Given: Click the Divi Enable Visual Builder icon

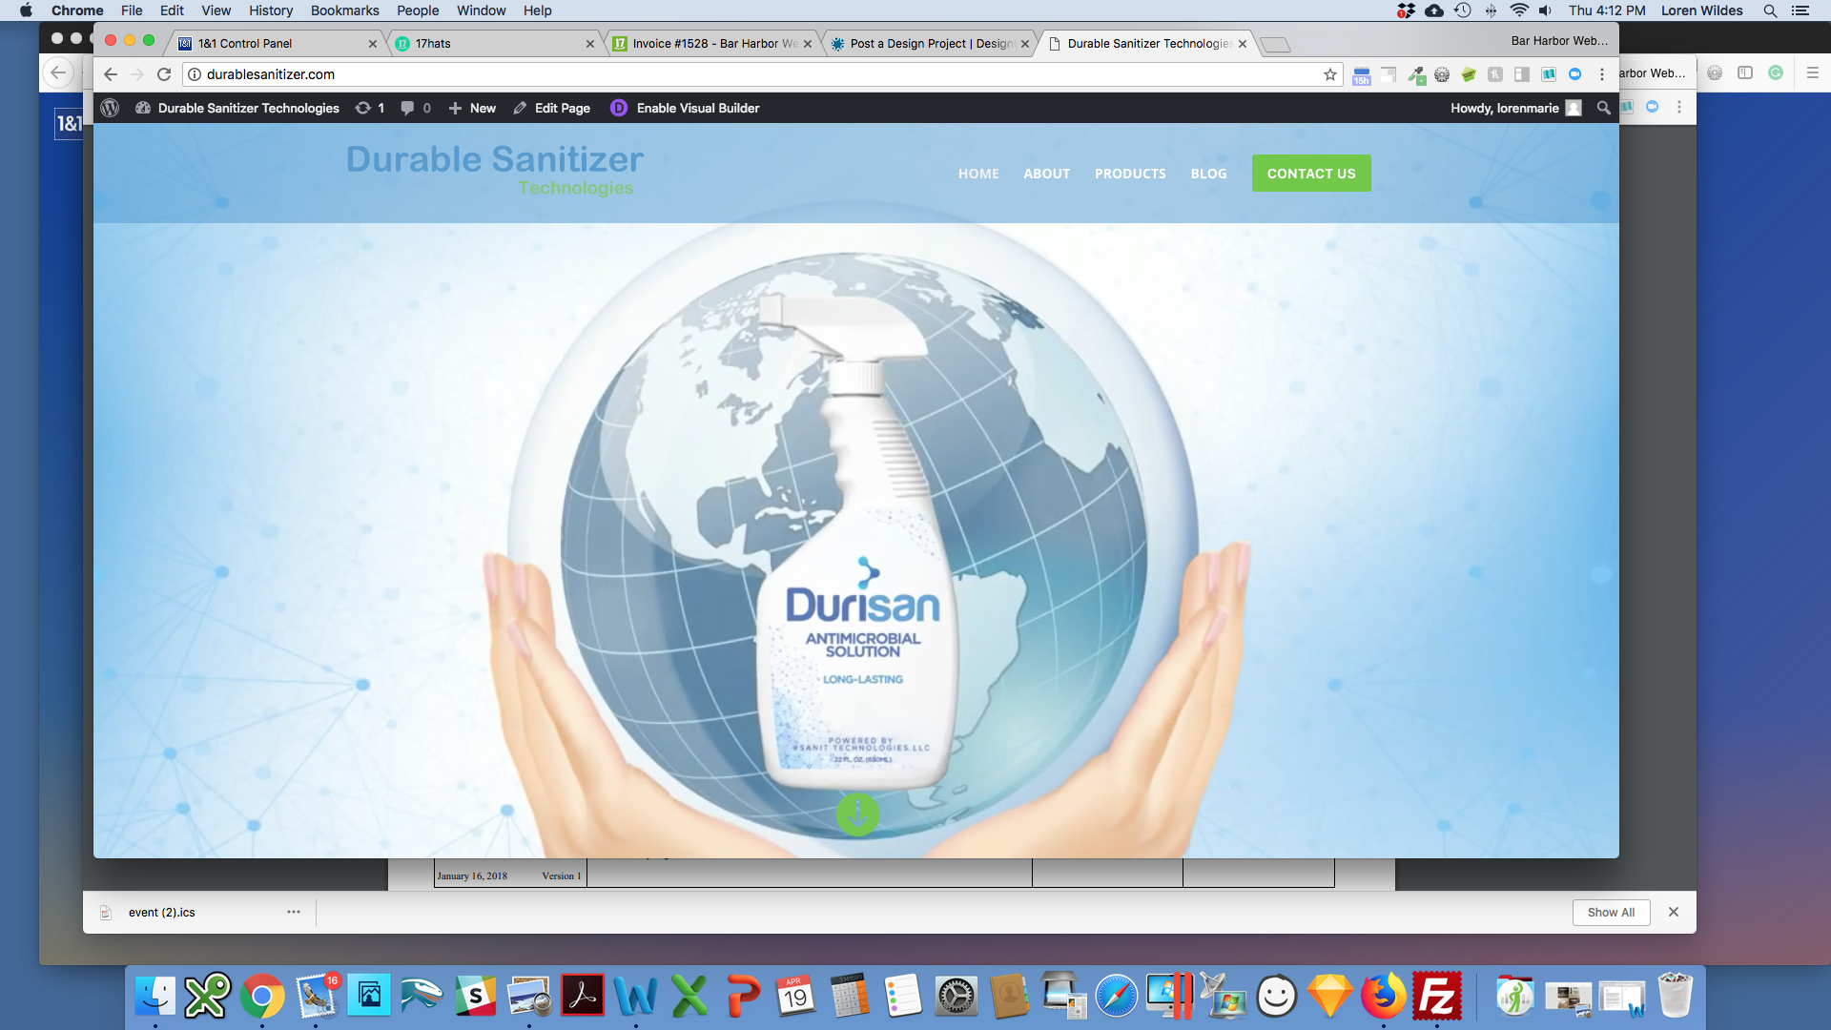Looking at the screenshot, I should [619, 108].
